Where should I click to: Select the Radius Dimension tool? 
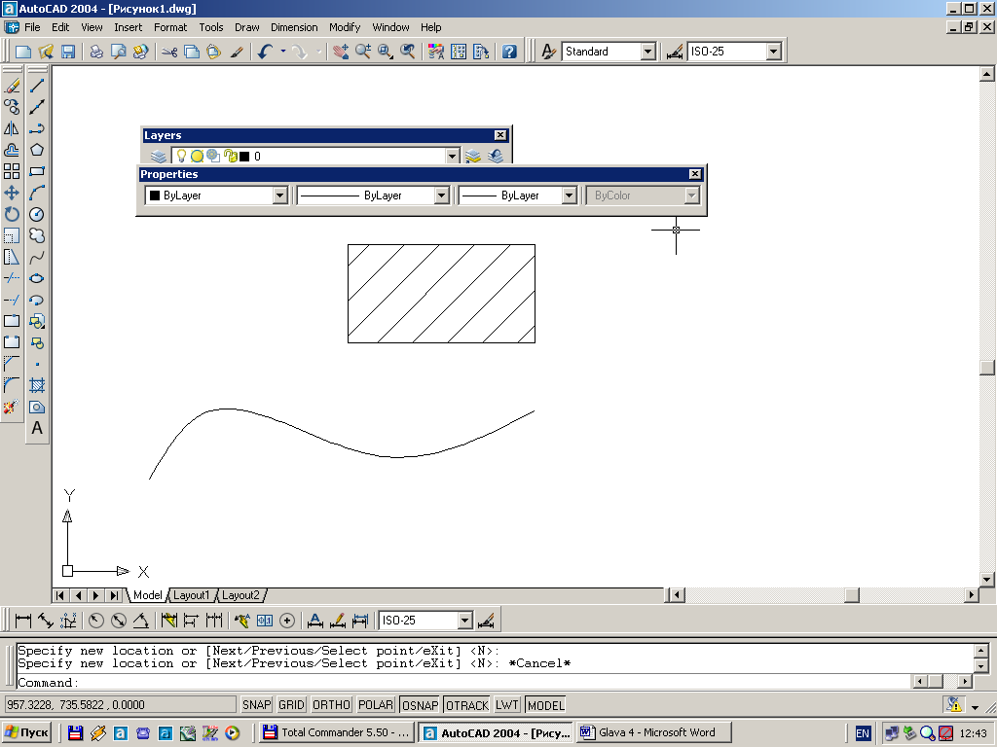(x=96, y=621)
